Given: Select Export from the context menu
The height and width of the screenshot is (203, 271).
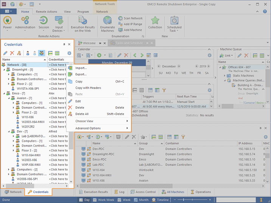Looking at the screenshot, I should pos(81,74).
